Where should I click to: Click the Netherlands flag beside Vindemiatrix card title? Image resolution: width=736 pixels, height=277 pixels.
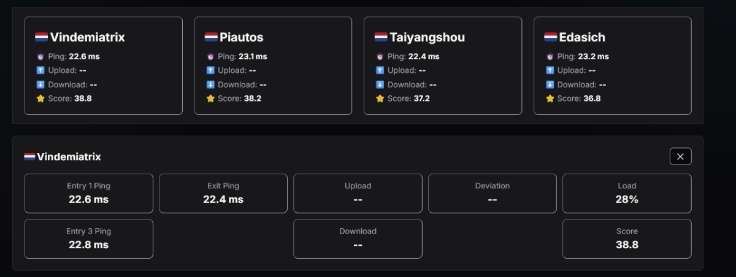click(x=41, y=37)
